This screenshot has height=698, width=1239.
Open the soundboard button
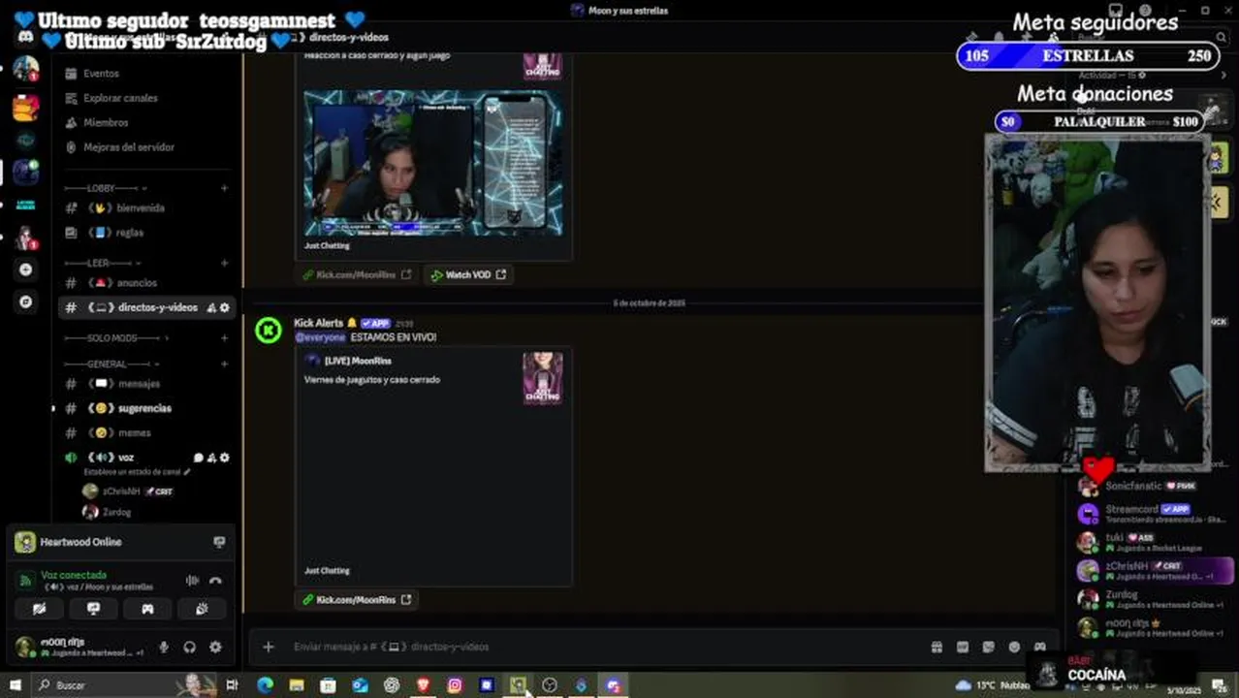[x=202, y=609]
